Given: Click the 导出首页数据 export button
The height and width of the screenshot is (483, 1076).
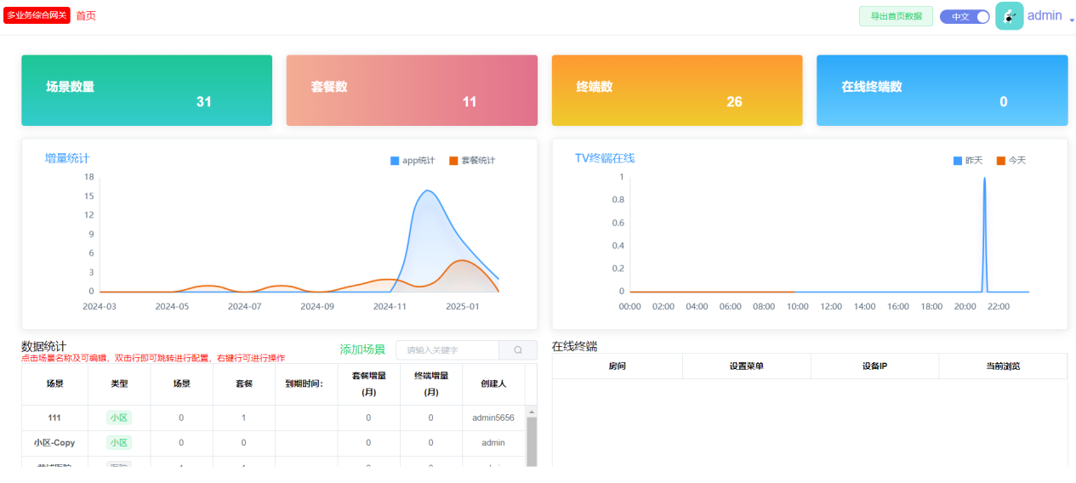Looking at the screenshot, I should (x=896, y=16).
